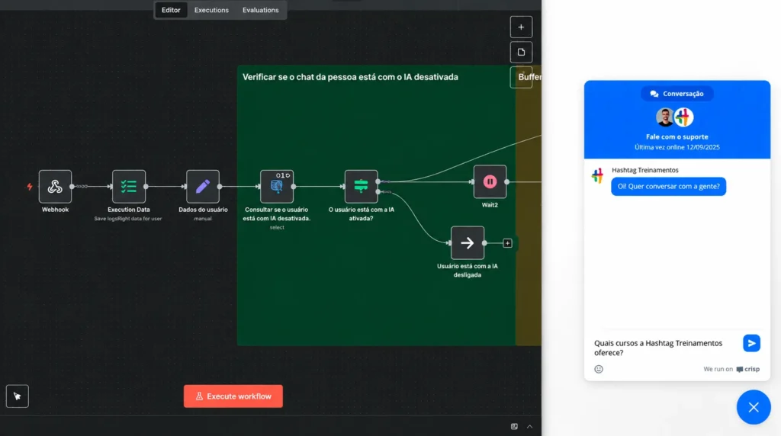Click the Webhook node output connector
Screen dimensions: 781x436
pyautogui.click(x=72, y=187)
